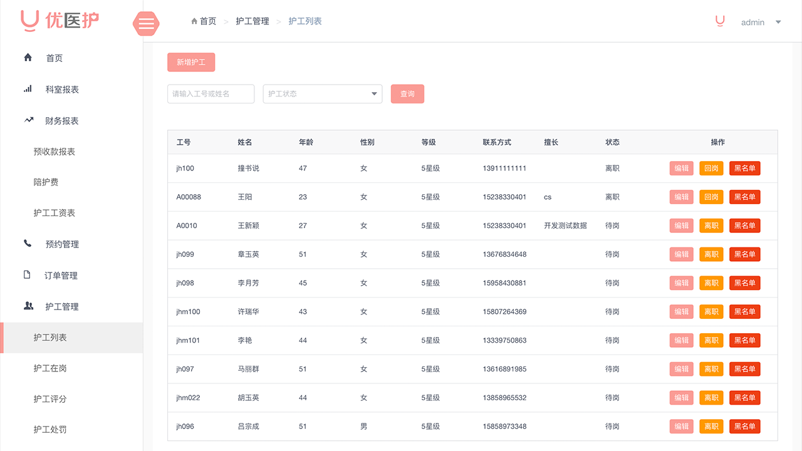Image resolution: width=802 pixels, height=451 pixels.
Task: Click the 新增护工 button
Action: pyautogui.click(x=191, y=62)
